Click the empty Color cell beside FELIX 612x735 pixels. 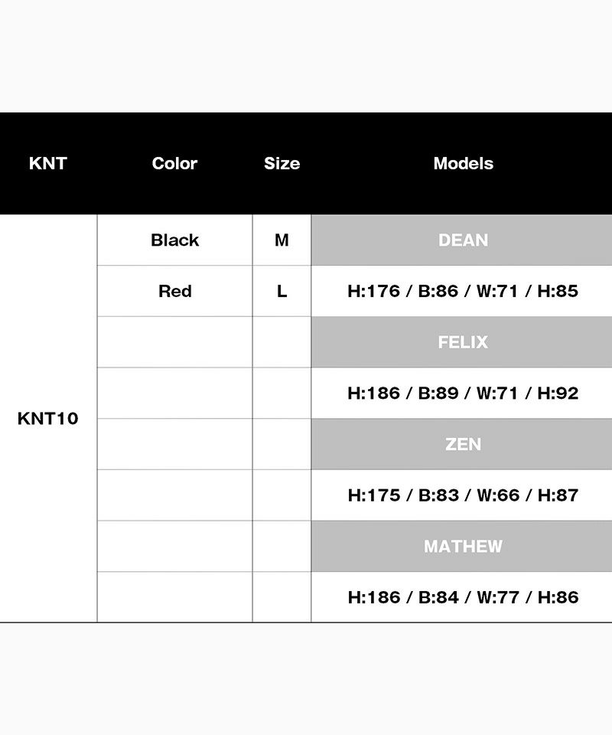click(174, 342)
